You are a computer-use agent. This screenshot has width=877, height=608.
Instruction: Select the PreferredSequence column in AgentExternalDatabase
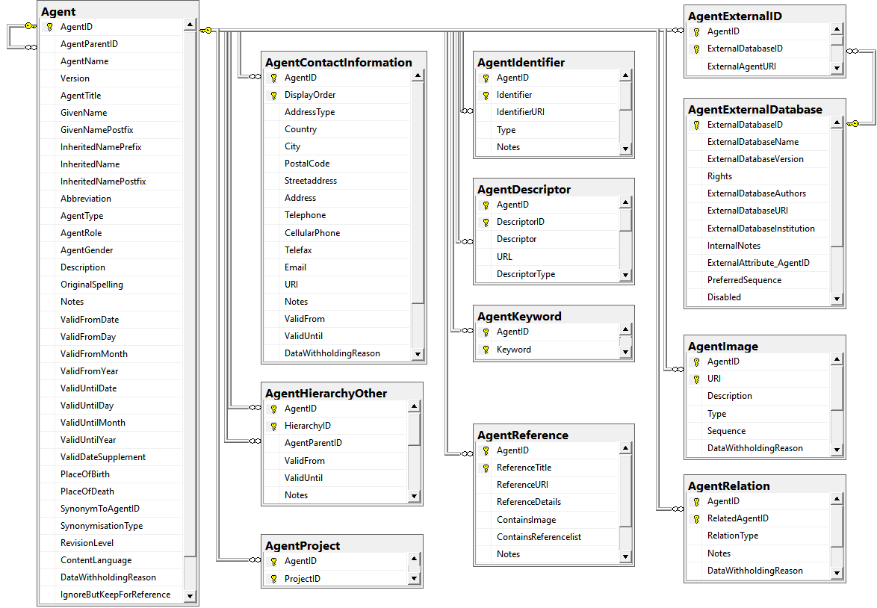click(x=757, y=280)
